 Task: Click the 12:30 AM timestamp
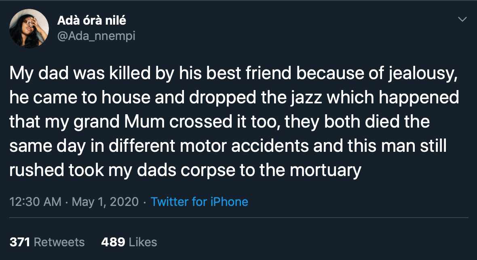pos(35,201)
